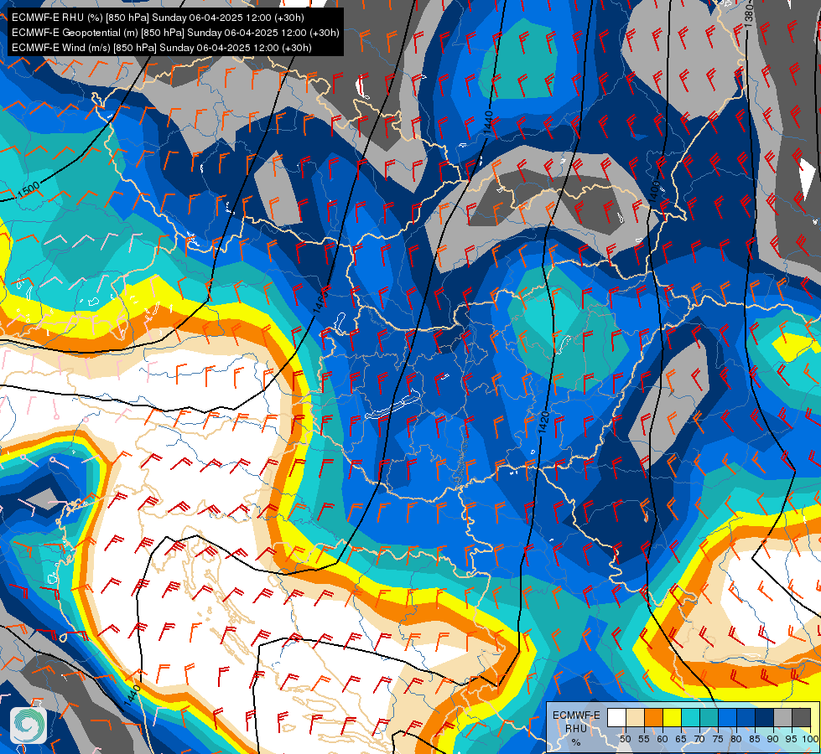Click the % unit label in the legend
Screen dimensions: 821x754
[576, 742]
